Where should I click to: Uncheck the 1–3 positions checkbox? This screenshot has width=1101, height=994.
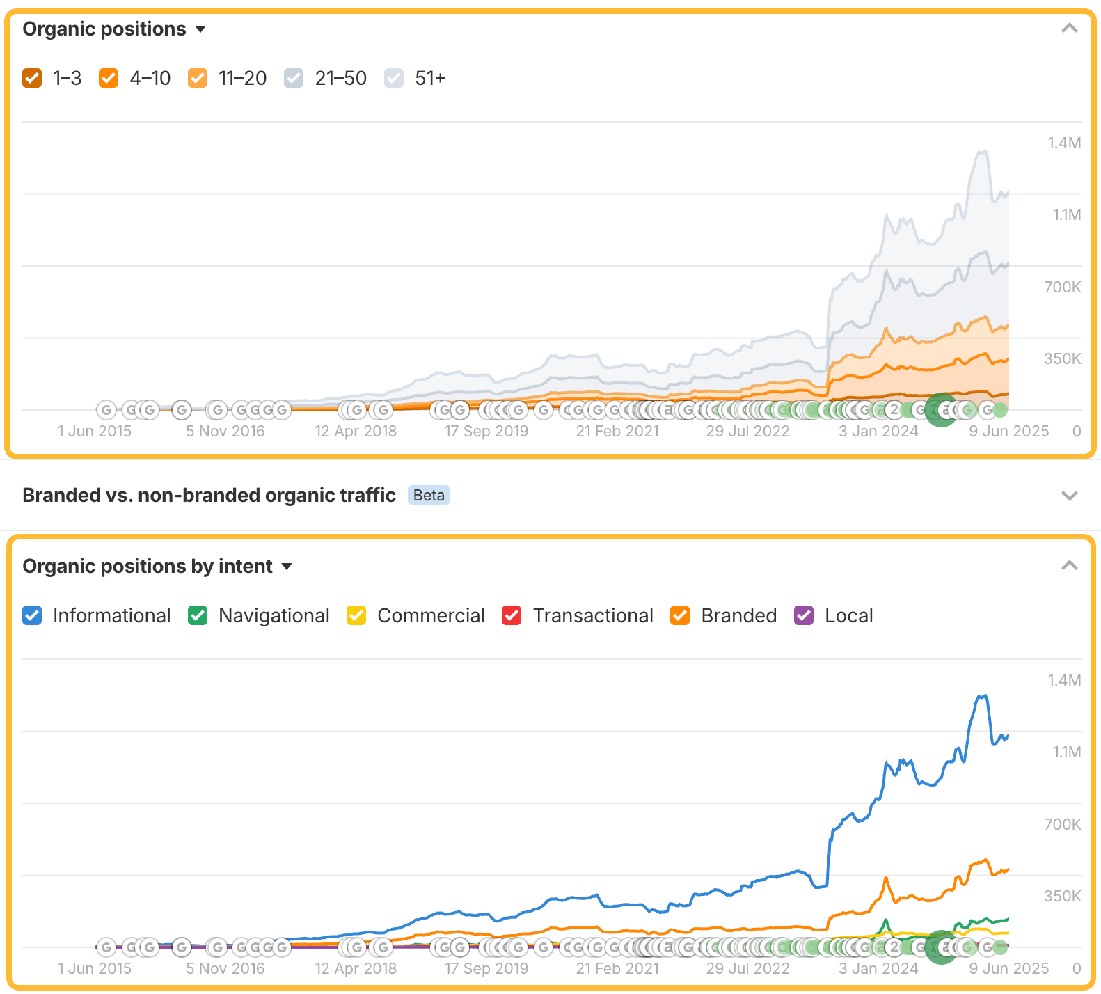[x=32, y=78]
